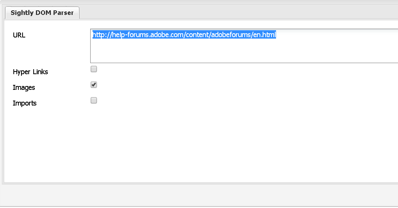The height and width of the screenshot is (208, 398).
Task: Uncheck the Images checkbox
Action: (x=94, y=84)
